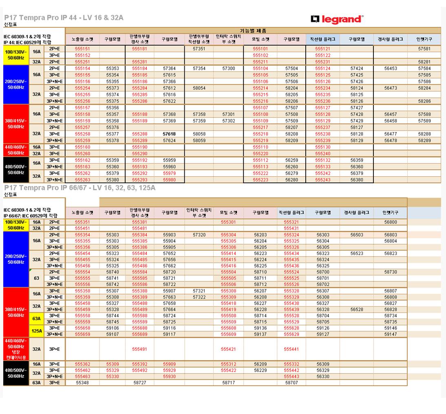Select the blue 200/250V~ cell in IP 66/67 table
446x414 pixels.
click(15, 259)
